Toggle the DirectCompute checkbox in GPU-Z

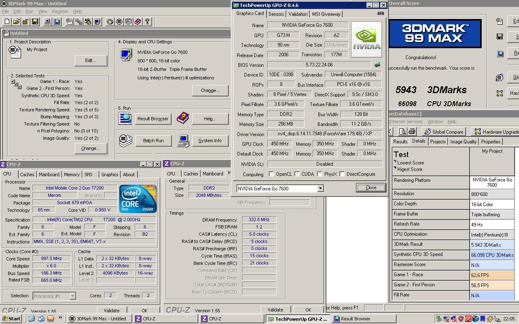[x=342, y=174]
